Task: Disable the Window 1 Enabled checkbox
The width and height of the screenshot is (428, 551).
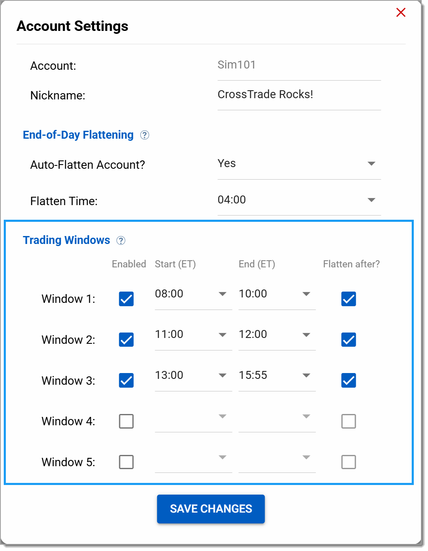Action: point(126,299)
